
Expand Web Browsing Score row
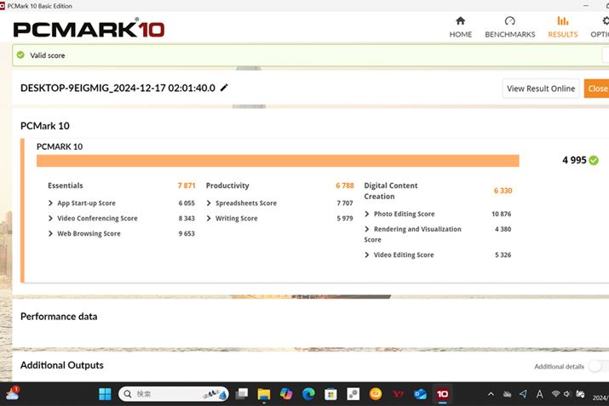click(x=50, y=233)
